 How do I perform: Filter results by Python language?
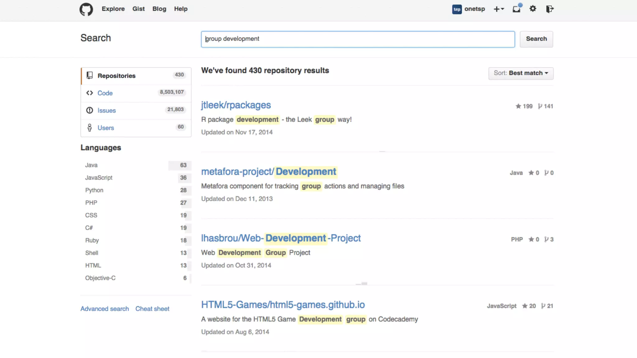[94, 190]
